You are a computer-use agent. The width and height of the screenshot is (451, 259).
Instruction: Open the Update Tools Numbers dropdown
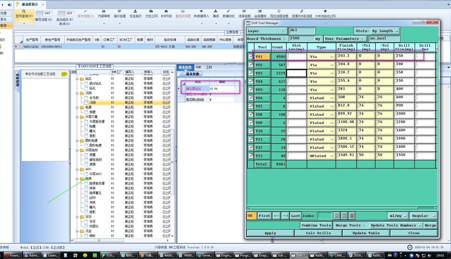pyautogui.click(x=396, y=225)
